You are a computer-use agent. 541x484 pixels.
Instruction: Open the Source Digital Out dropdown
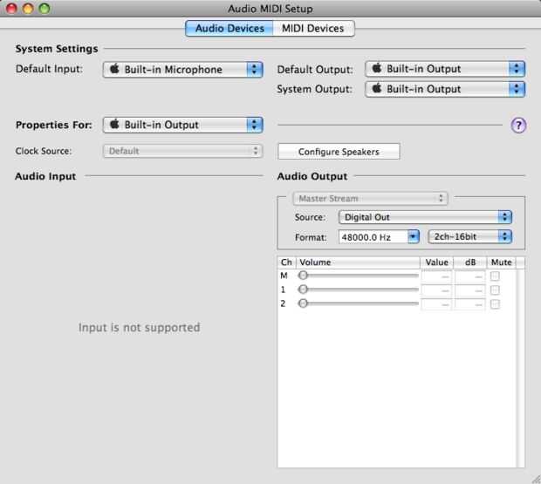click(x=425, y=217)
